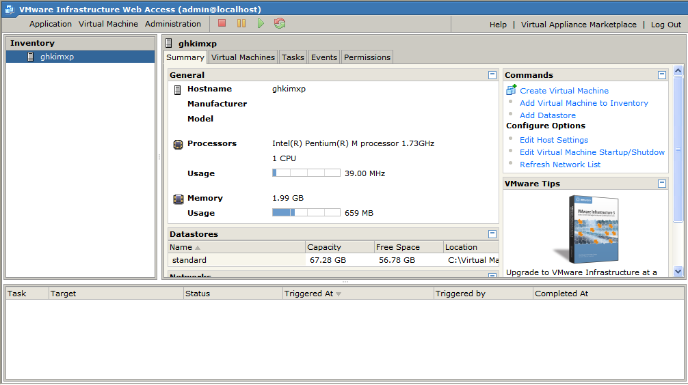Image resolution: width=688 pixels, height=385 pixels.
Task: Click the Create Virtual Machine icon
Action: (x=511, y=90)
